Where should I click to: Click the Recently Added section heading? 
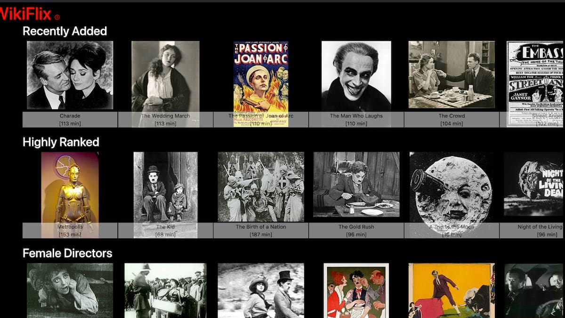click(x=65, y=31)
